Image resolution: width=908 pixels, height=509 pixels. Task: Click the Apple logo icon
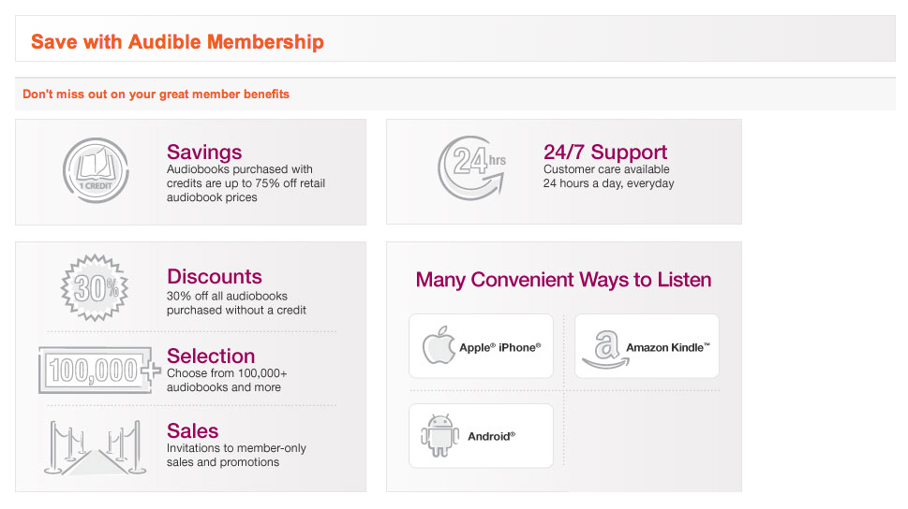point(438,346)
